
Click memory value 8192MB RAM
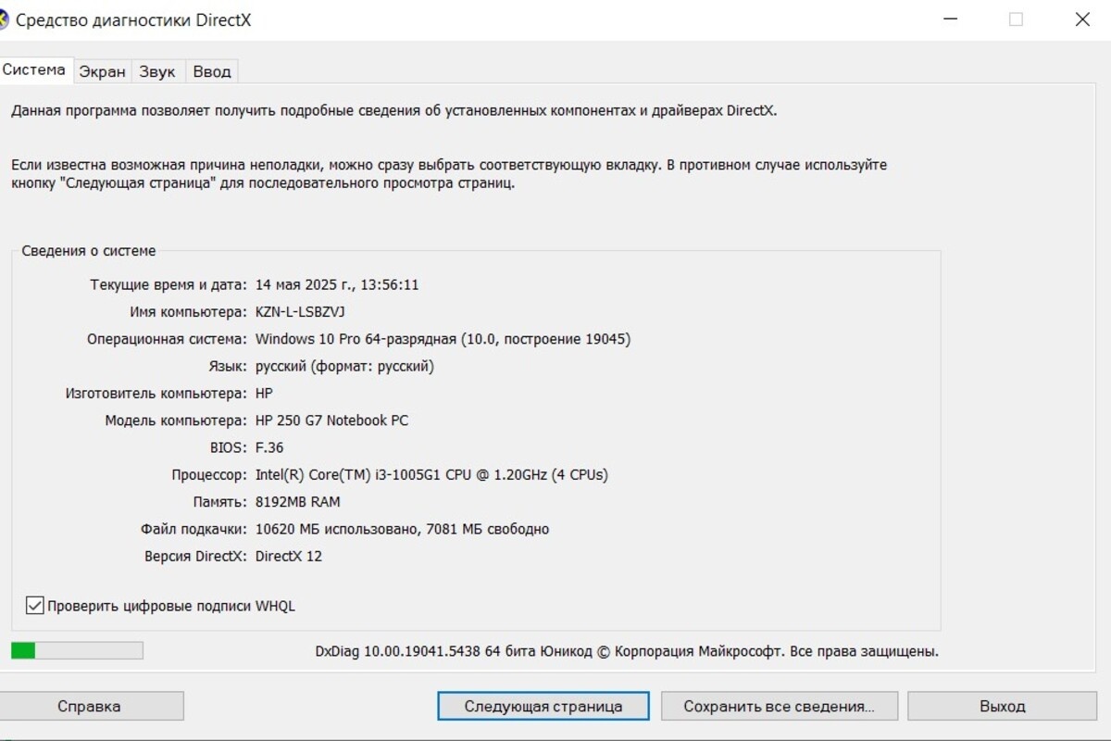click(x=297, y=502)
